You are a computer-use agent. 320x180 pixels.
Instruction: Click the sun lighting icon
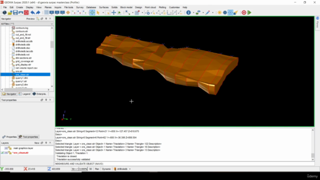pyautogui.click(x=219, y=12)
